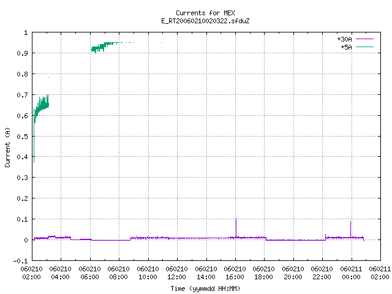Click the y-axis tick value 0
392x294 pixels.
[26, 240]
